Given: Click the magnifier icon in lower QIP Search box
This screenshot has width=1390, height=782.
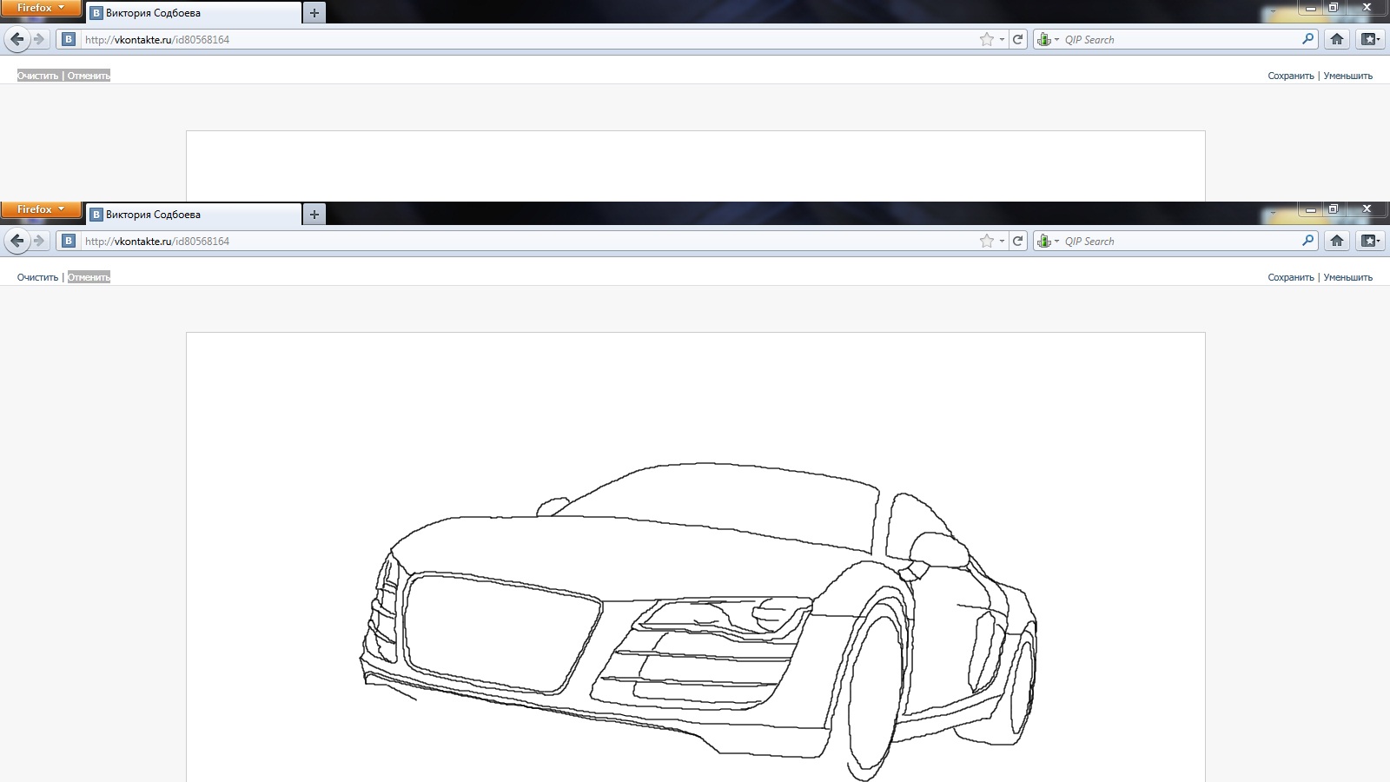Looking at the screenshot, I should tap(1307, 241).
